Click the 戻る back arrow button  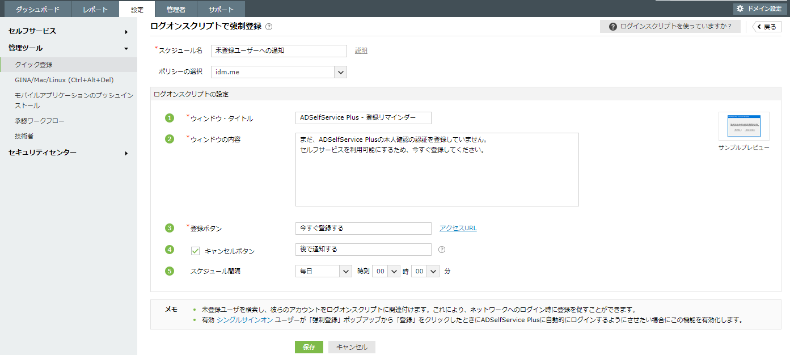coord(767,27)
